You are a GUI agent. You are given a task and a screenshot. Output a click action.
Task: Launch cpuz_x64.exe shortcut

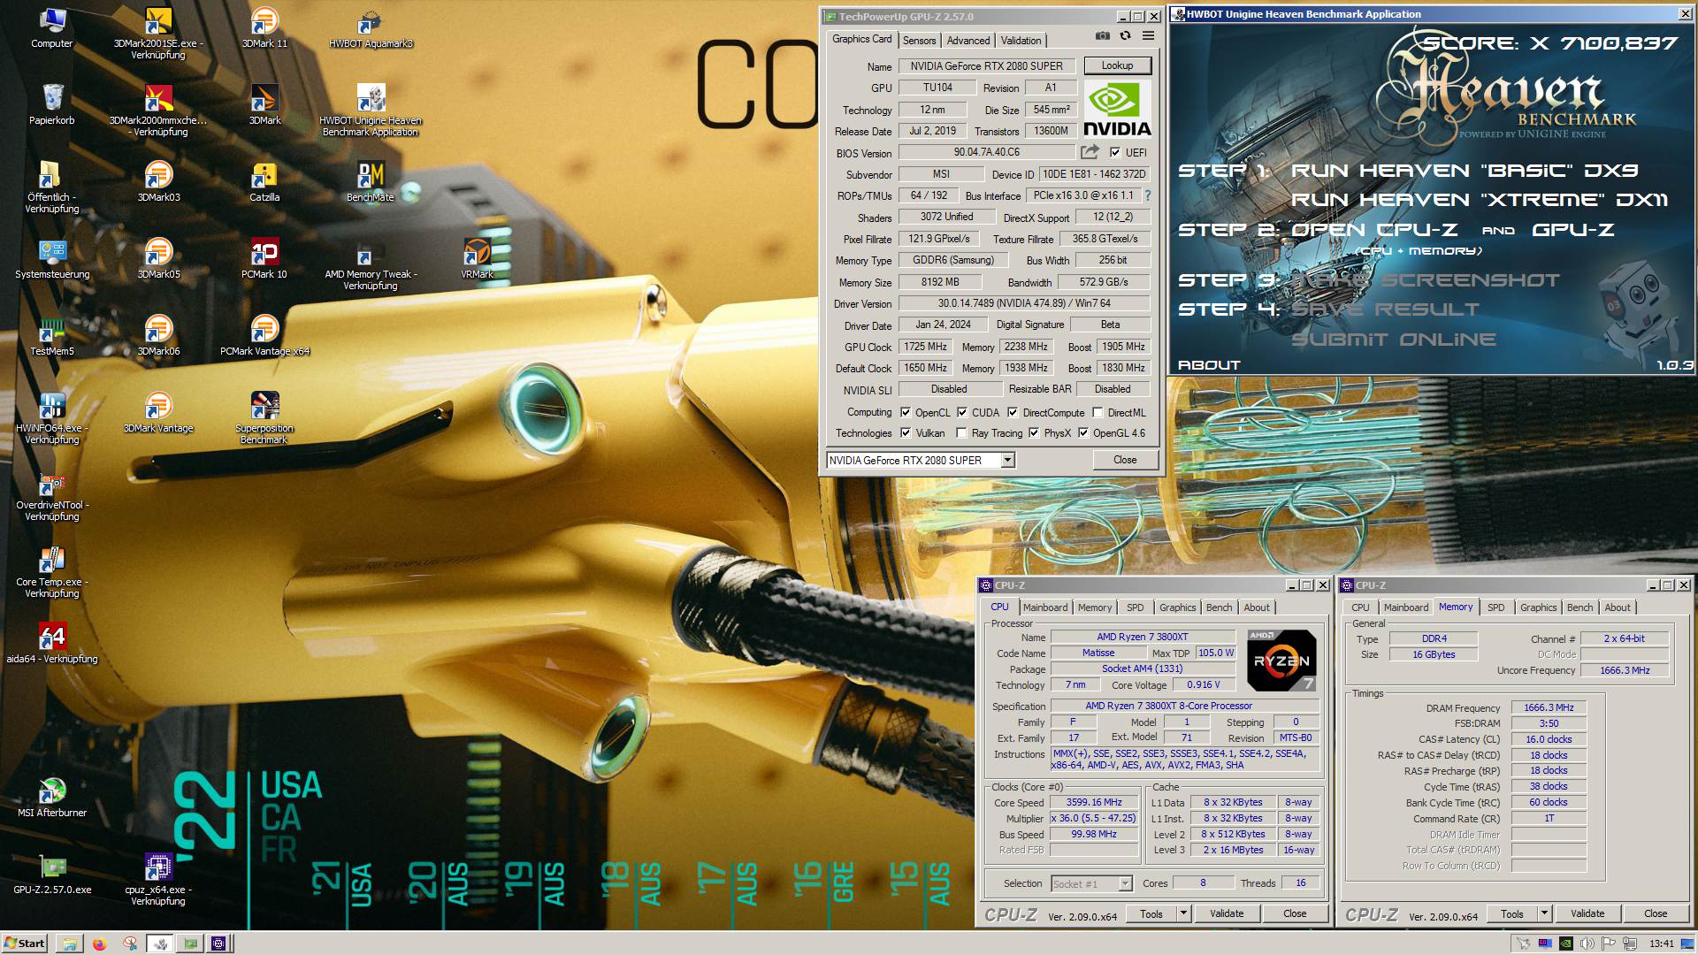[158, 879]
